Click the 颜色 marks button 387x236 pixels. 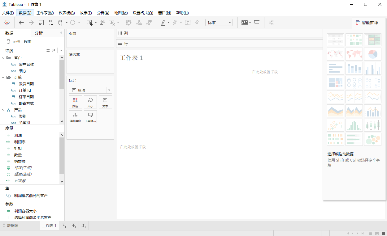point(75,102)
